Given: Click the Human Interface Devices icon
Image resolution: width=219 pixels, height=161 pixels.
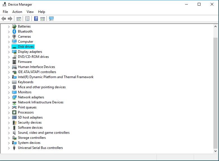Looking at the screenshot, I should 14,67.
